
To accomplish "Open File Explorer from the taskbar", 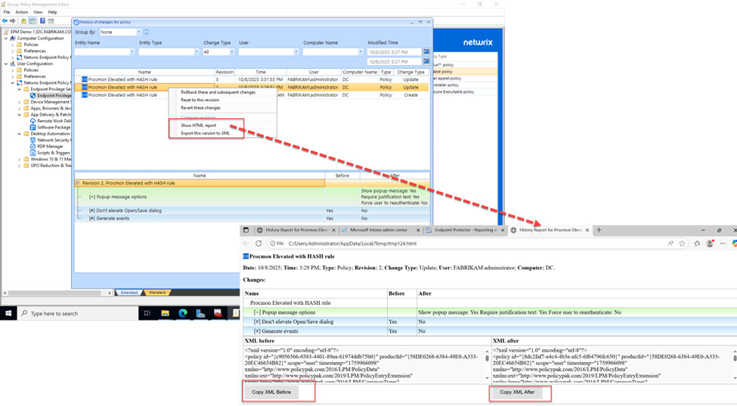I will (x=165, y=313).
